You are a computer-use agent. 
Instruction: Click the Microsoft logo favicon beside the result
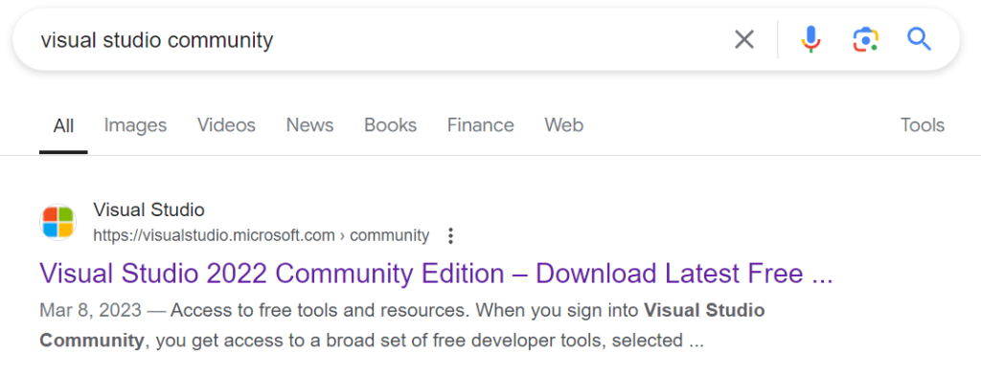click(57, 222)
